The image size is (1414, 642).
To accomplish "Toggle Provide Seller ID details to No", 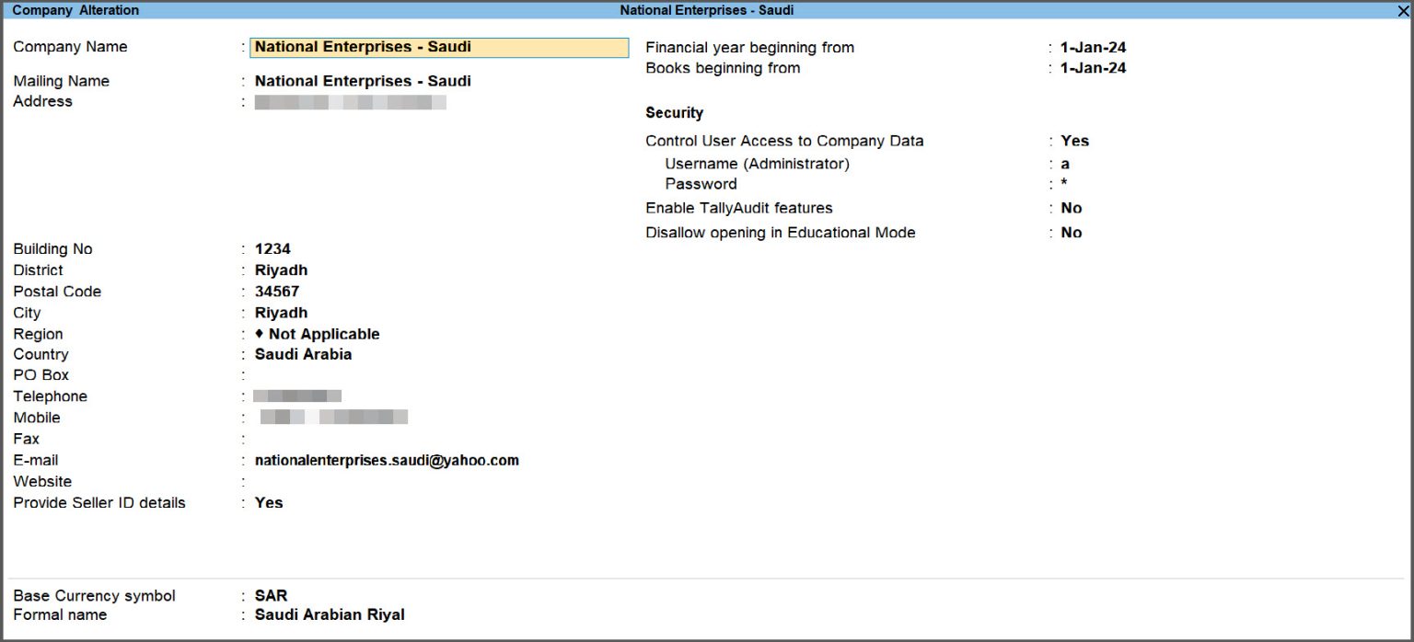I will pyautogui.click(x=268, y=502).
